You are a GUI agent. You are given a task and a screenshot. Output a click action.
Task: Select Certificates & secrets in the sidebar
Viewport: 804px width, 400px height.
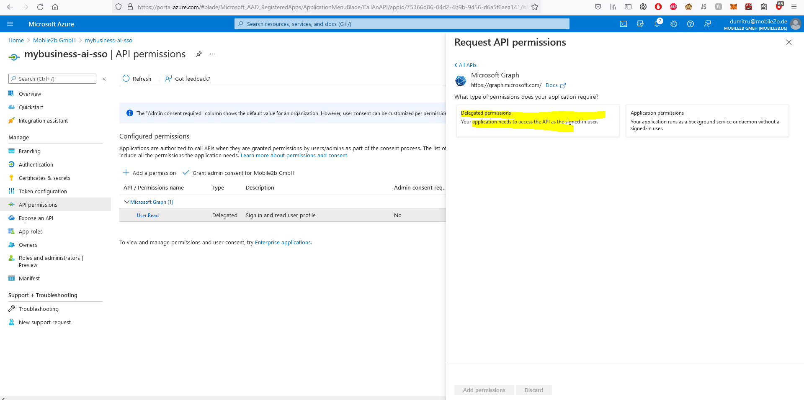coord(44,177)
